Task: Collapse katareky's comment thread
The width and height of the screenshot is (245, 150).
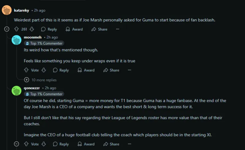Action: pyautogui.click(x=7, y=29)
